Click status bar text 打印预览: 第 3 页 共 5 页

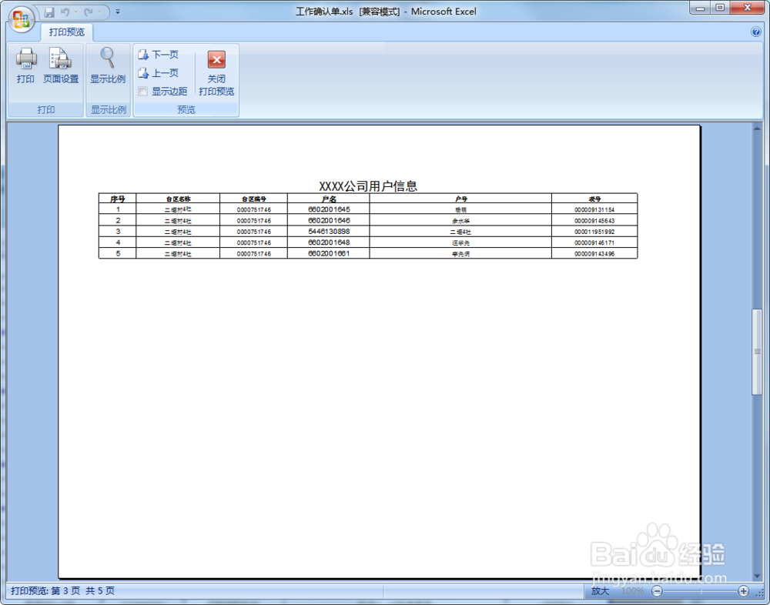[x=63, y=590]
